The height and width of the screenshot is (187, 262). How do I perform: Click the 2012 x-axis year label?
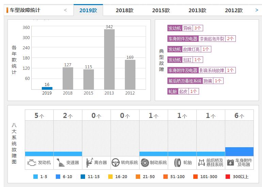click(130, 93)
